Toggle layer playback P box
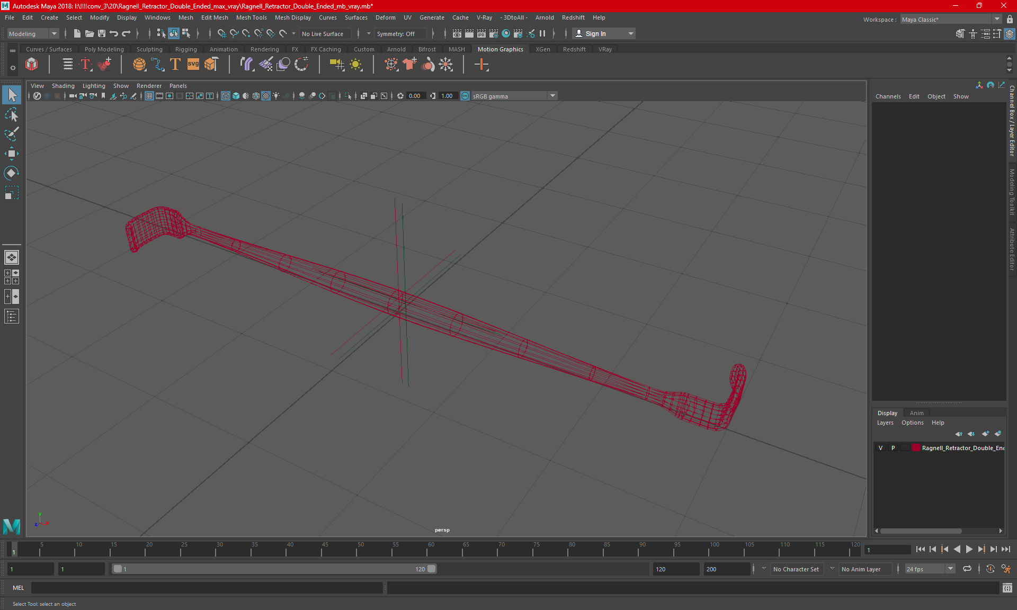 pyautogui.click(x=893, y=448)
